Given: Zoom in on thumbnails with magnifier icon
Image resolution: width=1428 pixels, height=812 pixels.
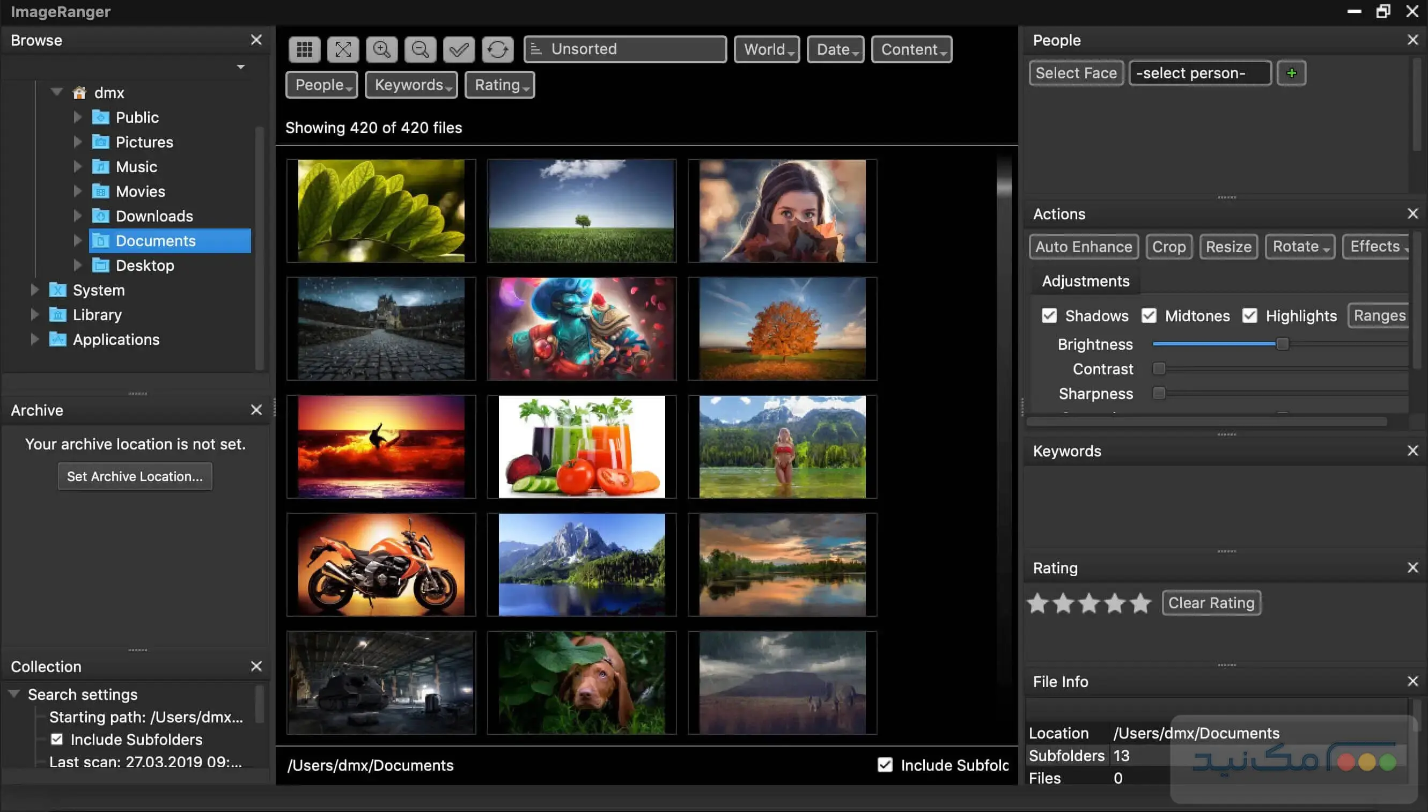Looking at the screenshot, I should pyautogui.click(x=382, y=49).
